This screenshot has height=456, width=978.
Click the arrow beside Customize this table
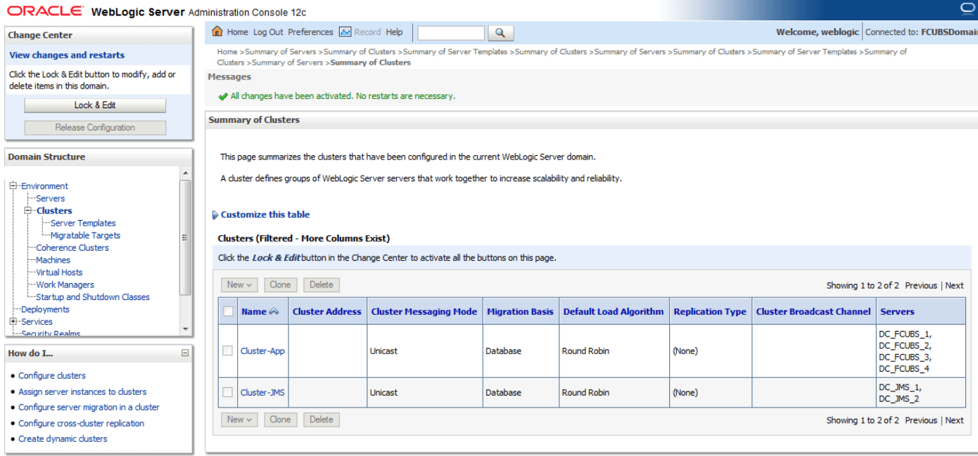tap(215, 214)
